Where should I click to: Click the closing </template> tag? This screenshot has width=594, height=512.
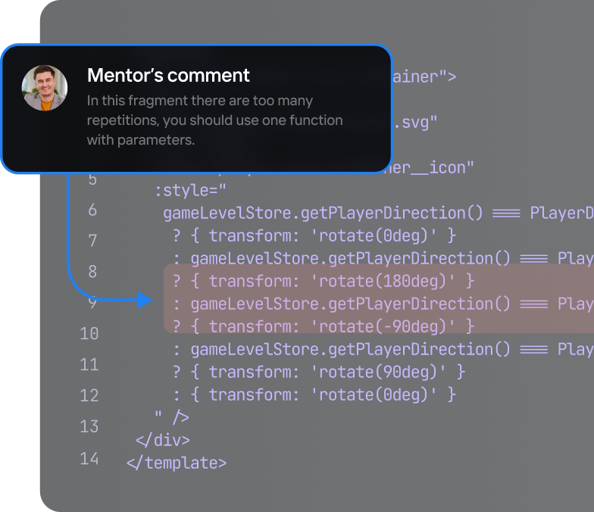pos(176,463)
